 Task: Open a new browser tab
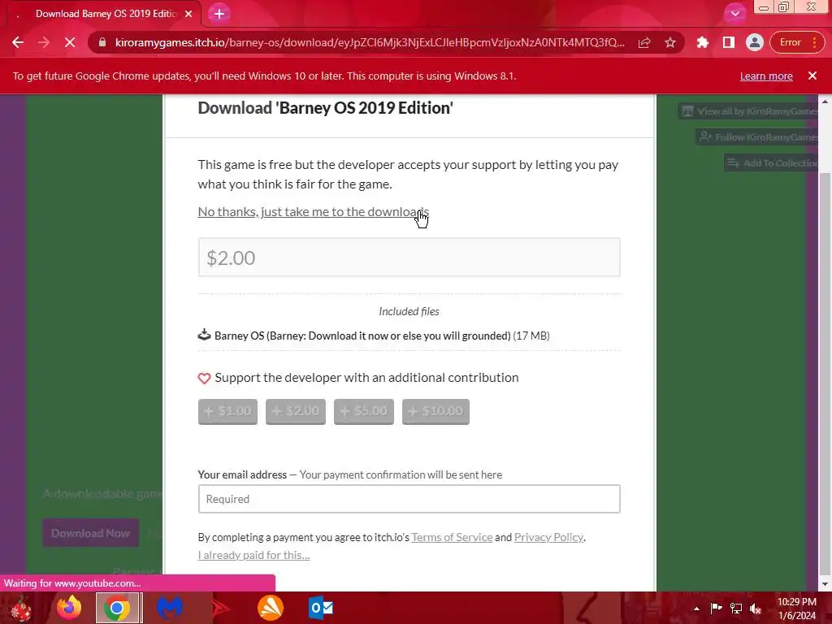tap(219, 14)
